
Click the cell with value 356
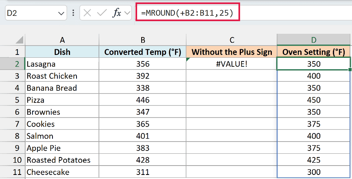142,64
